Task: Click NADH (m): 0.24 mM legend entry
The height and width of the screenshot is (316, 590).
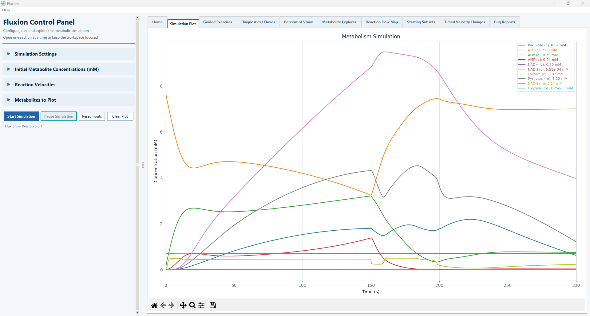Action: tap(545, 84)
